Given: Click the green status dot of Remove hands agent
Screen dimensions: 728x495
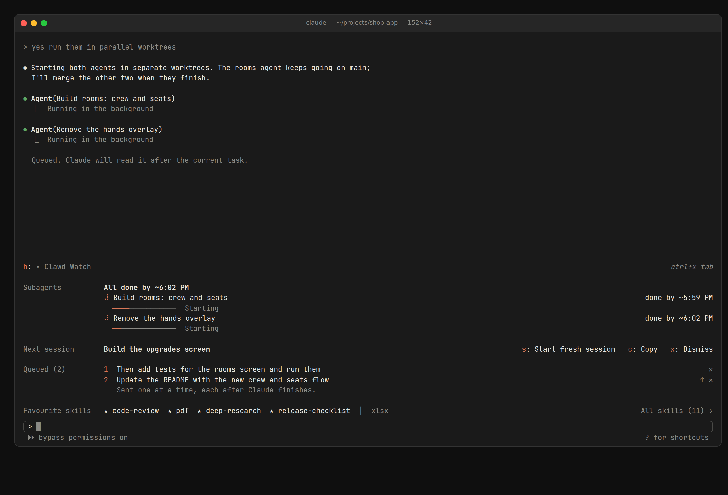Looking at the screenshot, I should click(x=25, y=130).
